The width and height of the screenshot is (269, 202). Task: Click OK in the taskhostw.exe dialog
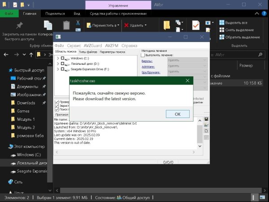pyautogui.click(x=178, y=114)
